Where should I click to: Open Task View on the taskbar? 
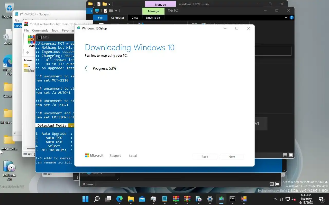click(x=108, y=199)
